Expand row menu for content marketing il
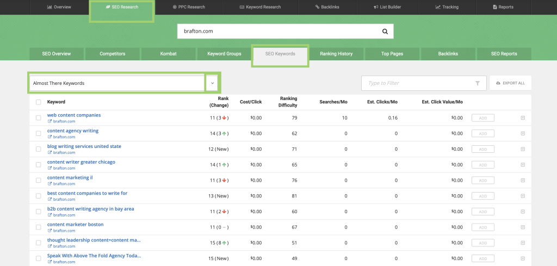Viewport: 557px width, 266px height. [523, 181]
